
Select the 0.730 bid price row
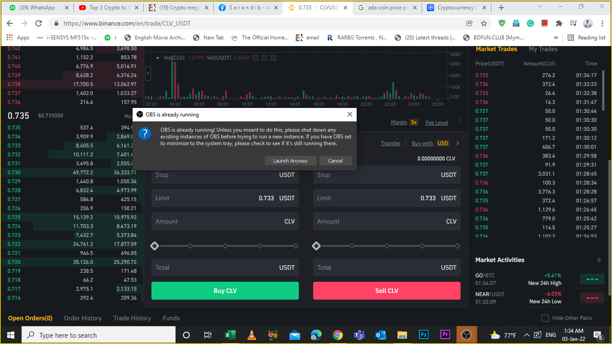[x=72, y=172]
